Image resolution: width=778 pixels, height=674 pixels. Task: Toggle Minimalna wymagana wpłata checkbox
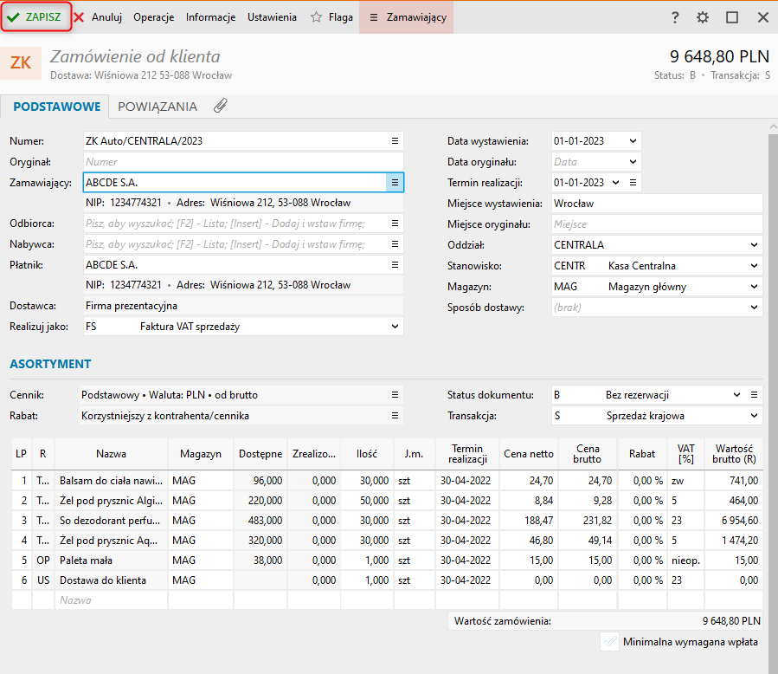pyautogui.click(x=610, y=642)
